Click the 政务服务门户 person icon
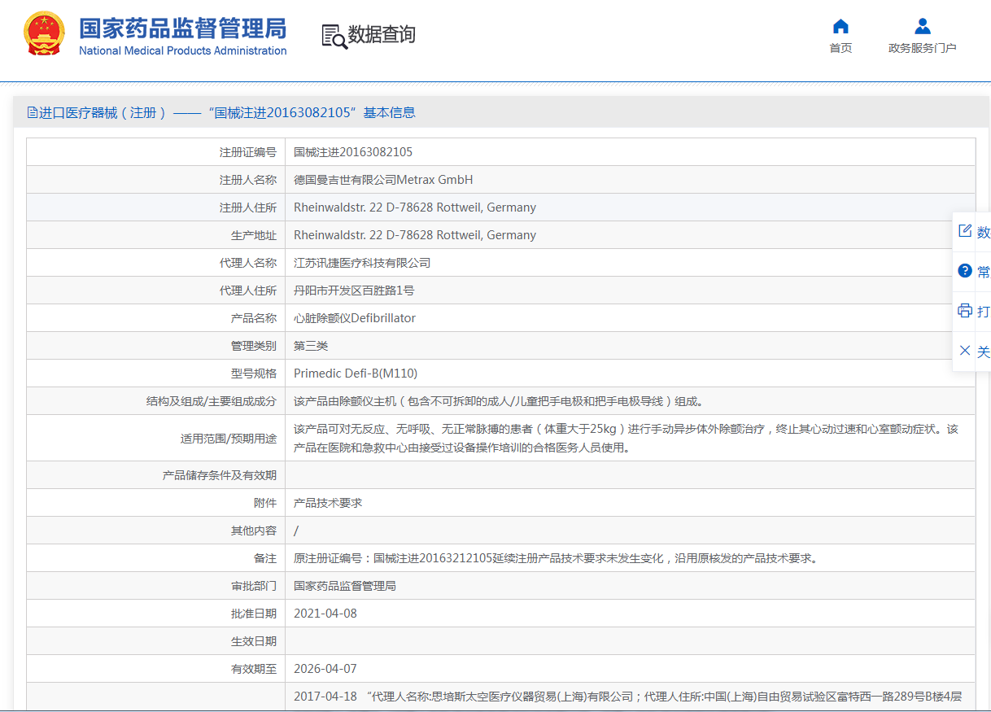 922,26
